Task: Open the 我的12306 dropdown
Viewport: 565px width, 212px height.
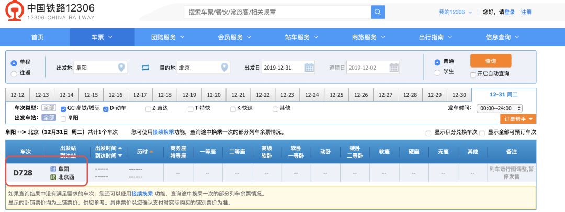Action: coord(456,12)
